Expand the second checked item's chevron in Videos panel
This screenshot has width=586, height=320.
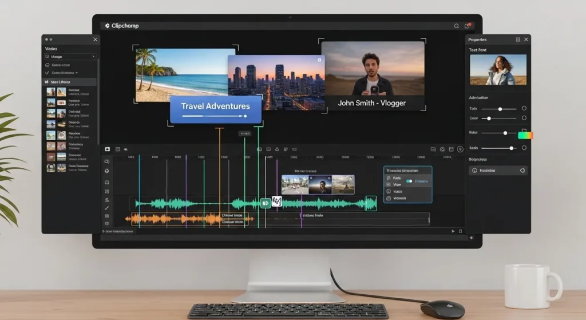(76, 73)
